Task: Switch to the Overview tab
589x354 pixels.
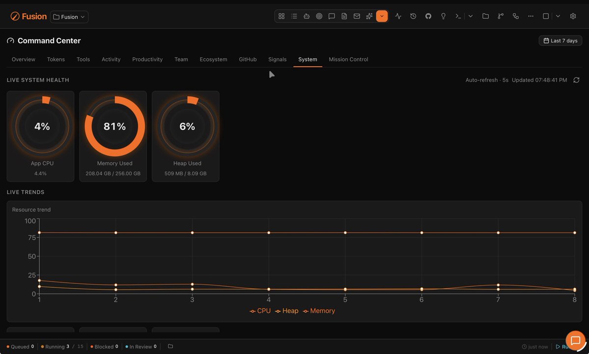Action: click(x=23, y=59)
